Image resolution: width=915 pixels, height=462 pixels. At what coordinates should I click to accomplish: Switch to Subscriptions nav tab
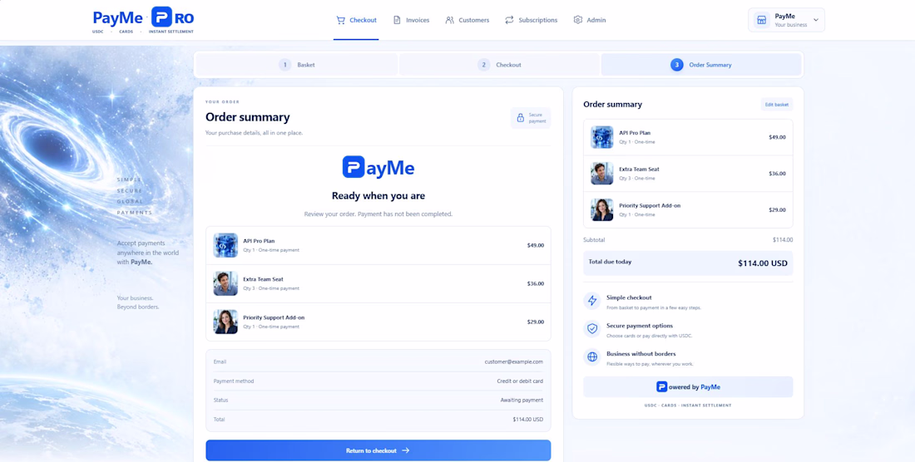[x=531, y=20]
